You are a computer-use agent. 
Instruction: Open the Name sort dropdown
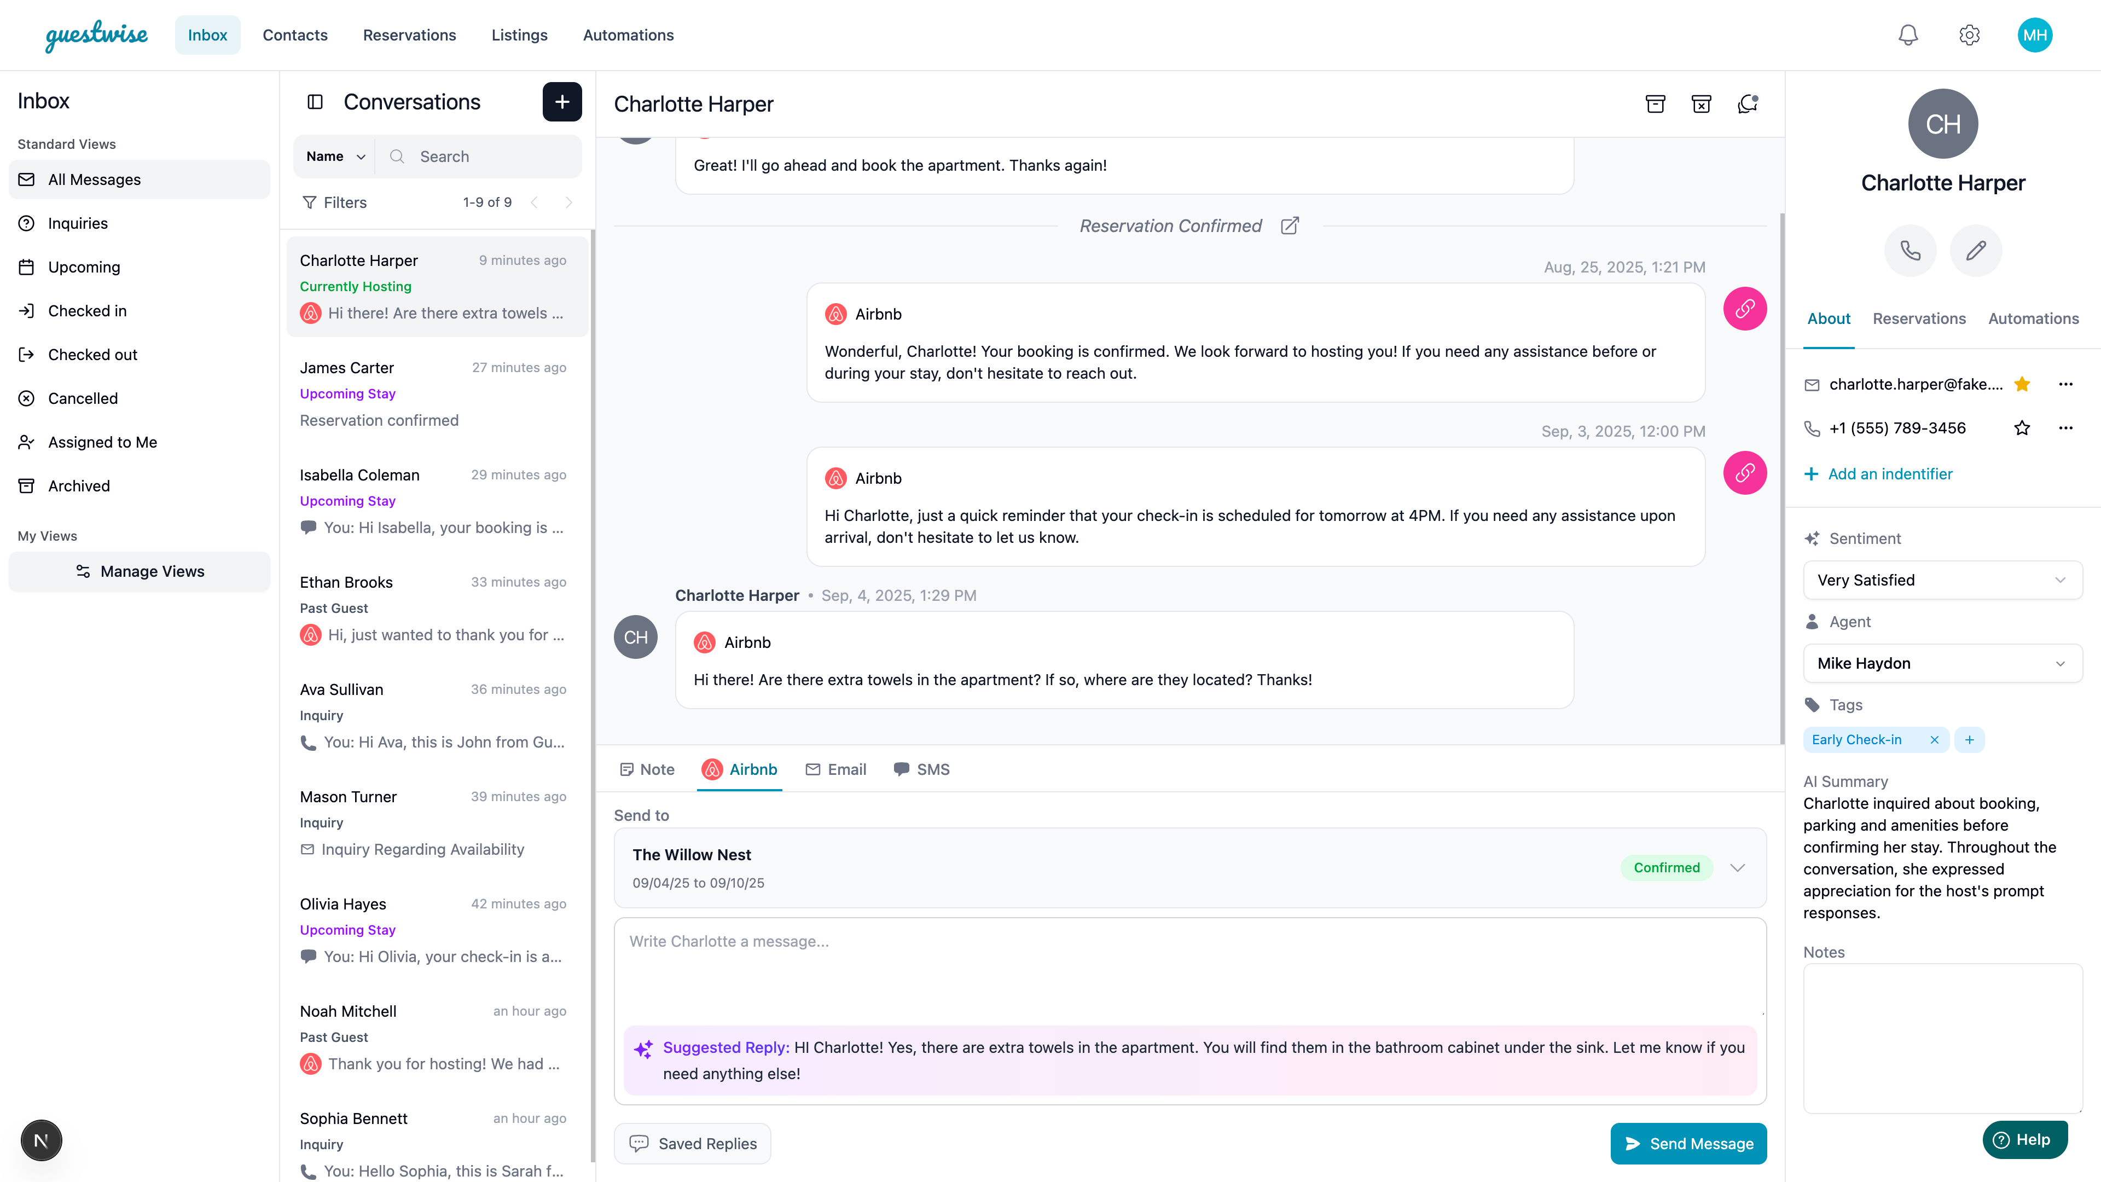[x=335, y=157]
